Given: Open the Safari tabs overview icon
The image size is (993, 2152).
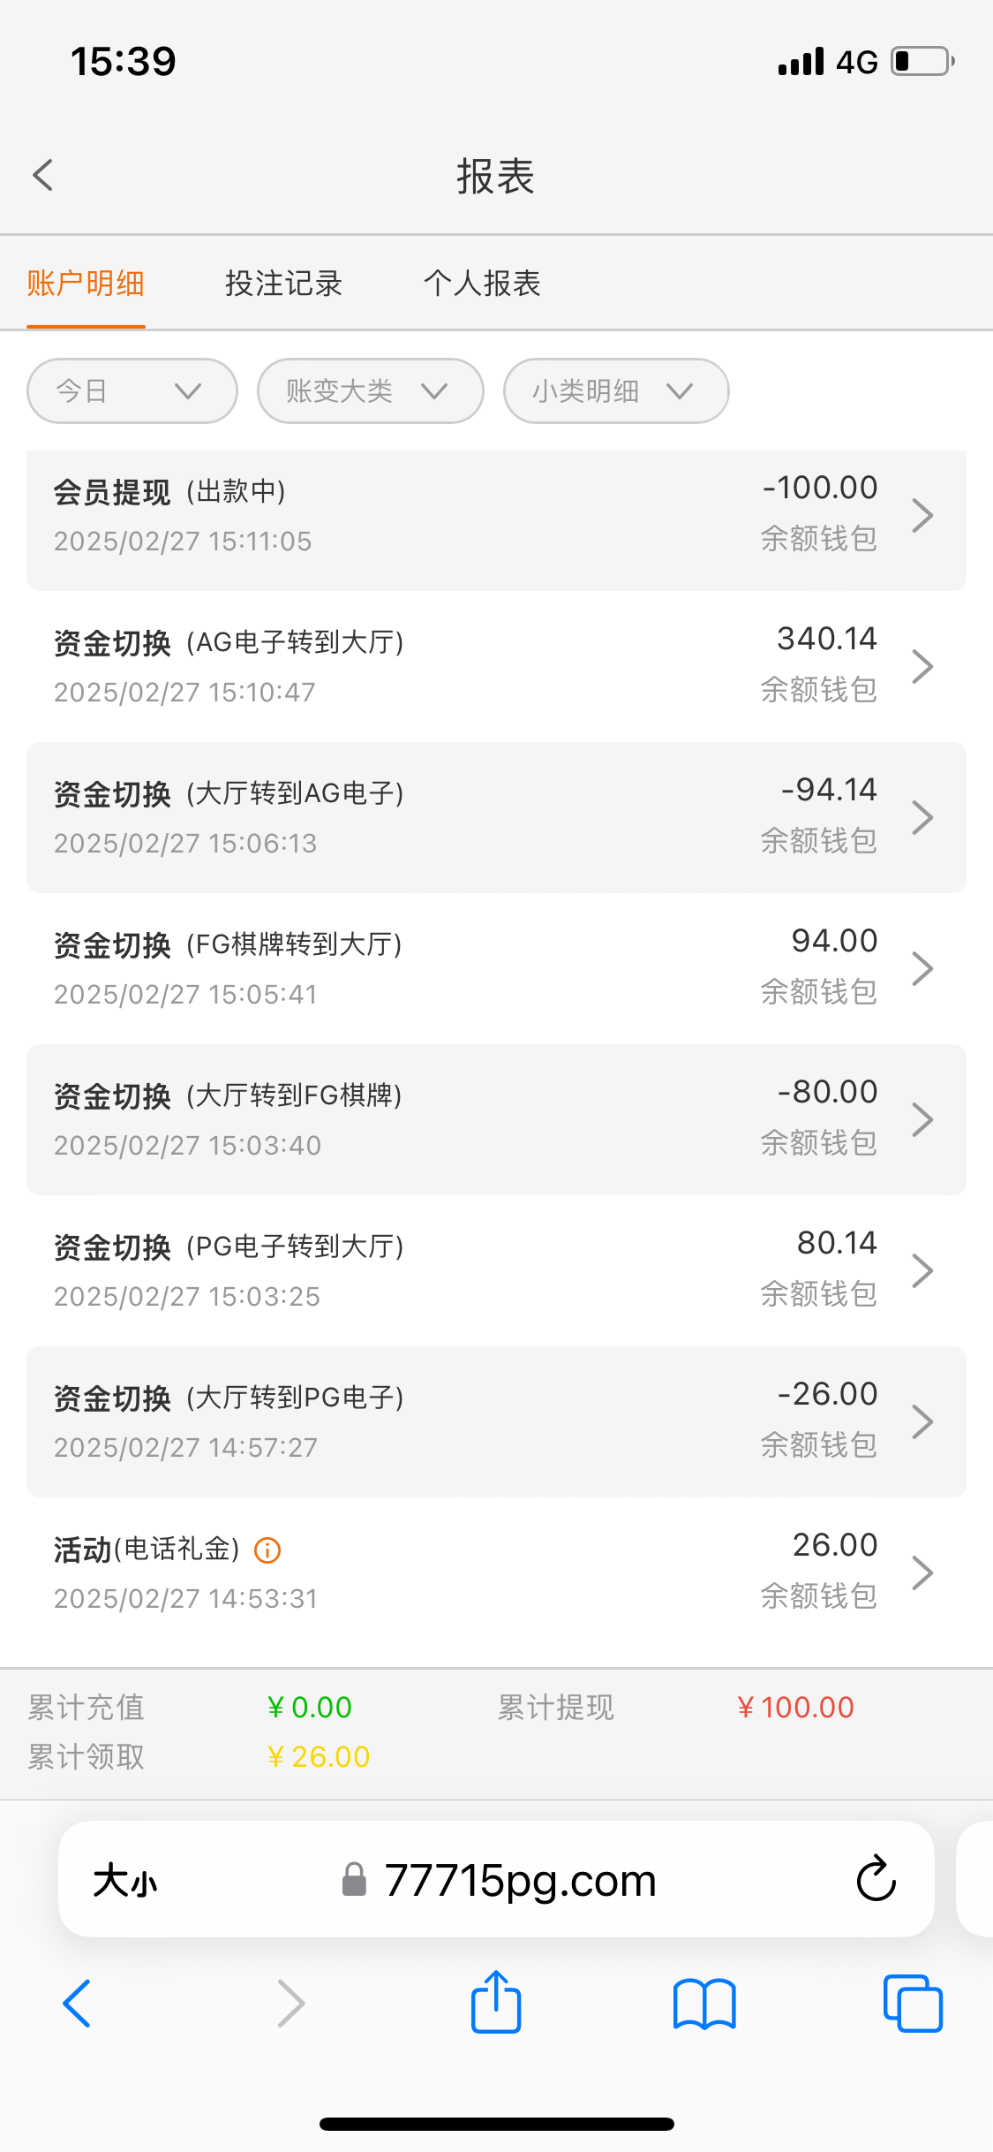Looking at the screenshot, I should [x=912, y=2004].
